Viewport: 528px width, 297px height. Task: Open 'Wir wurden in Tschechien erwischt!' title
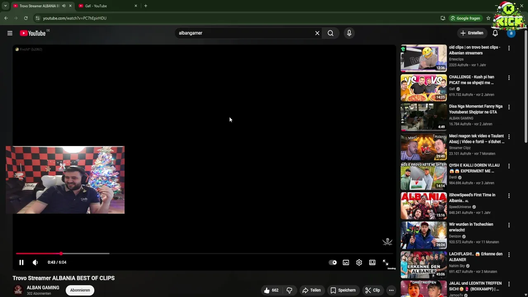click(x=471, y=227)
